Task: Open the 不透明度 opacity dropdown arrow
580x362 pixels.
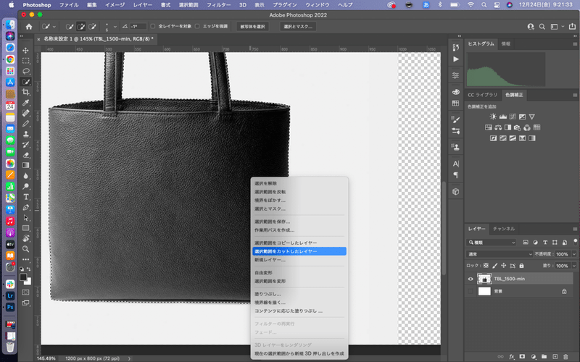Action: 574,254
